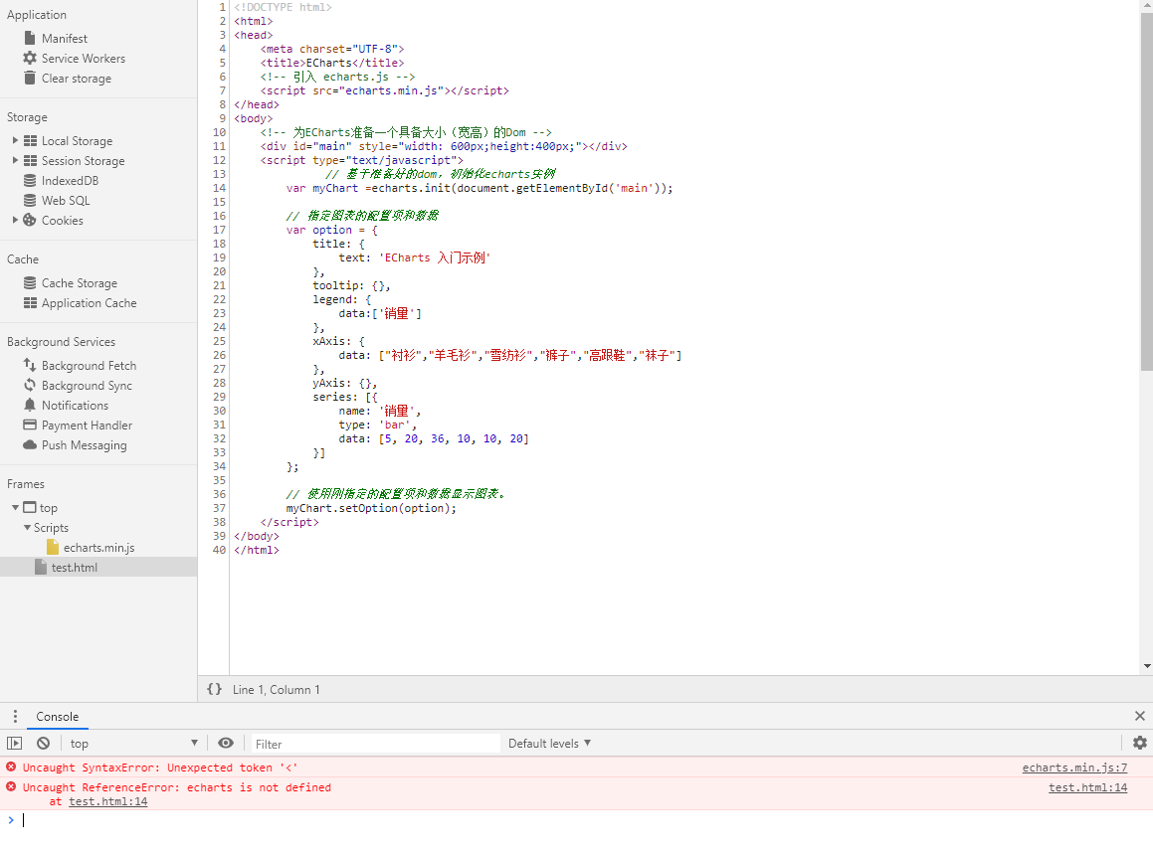Open the JavaScript context top dropdown
The height and width of the screenshot is (853, 1153).
pyautogui.click(x=134, y=744)
